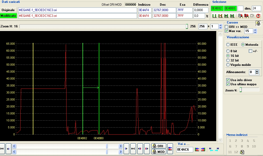Click the percent symbol beside Differenza field
Viewport: 263px width, 156px height.
207,16
